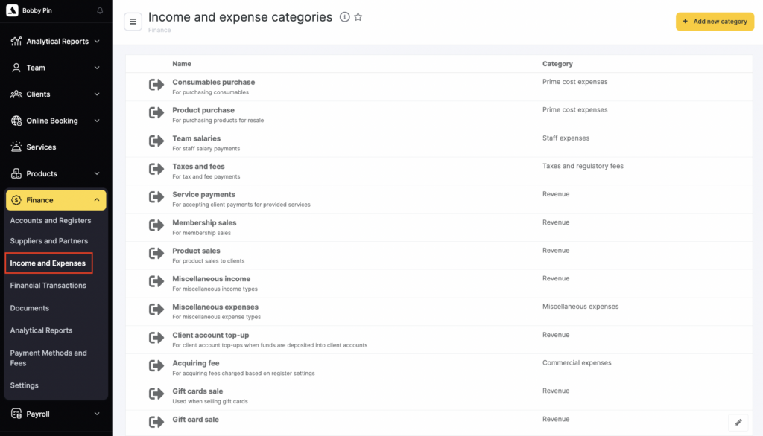Click the notification bell icon
The height and width of the screenshot is (436, 763).
101,11
